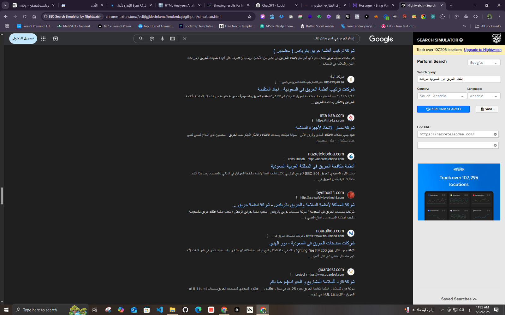
Task: Open more options for the mta-ksa.com result
Action: pyautogui.click(x=312, y=121)
